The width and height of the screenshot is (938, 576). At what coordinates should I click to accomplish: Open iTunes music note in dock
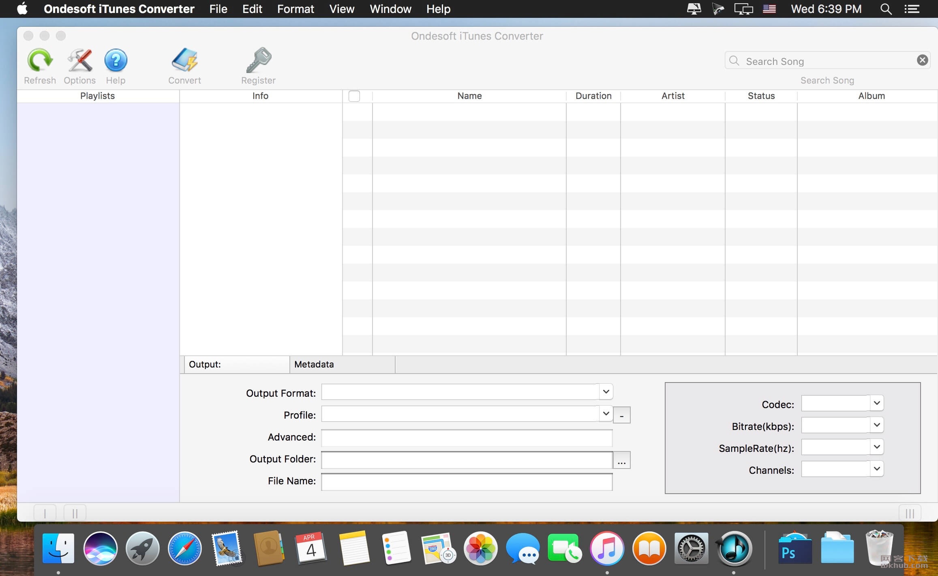coord(607,548)
